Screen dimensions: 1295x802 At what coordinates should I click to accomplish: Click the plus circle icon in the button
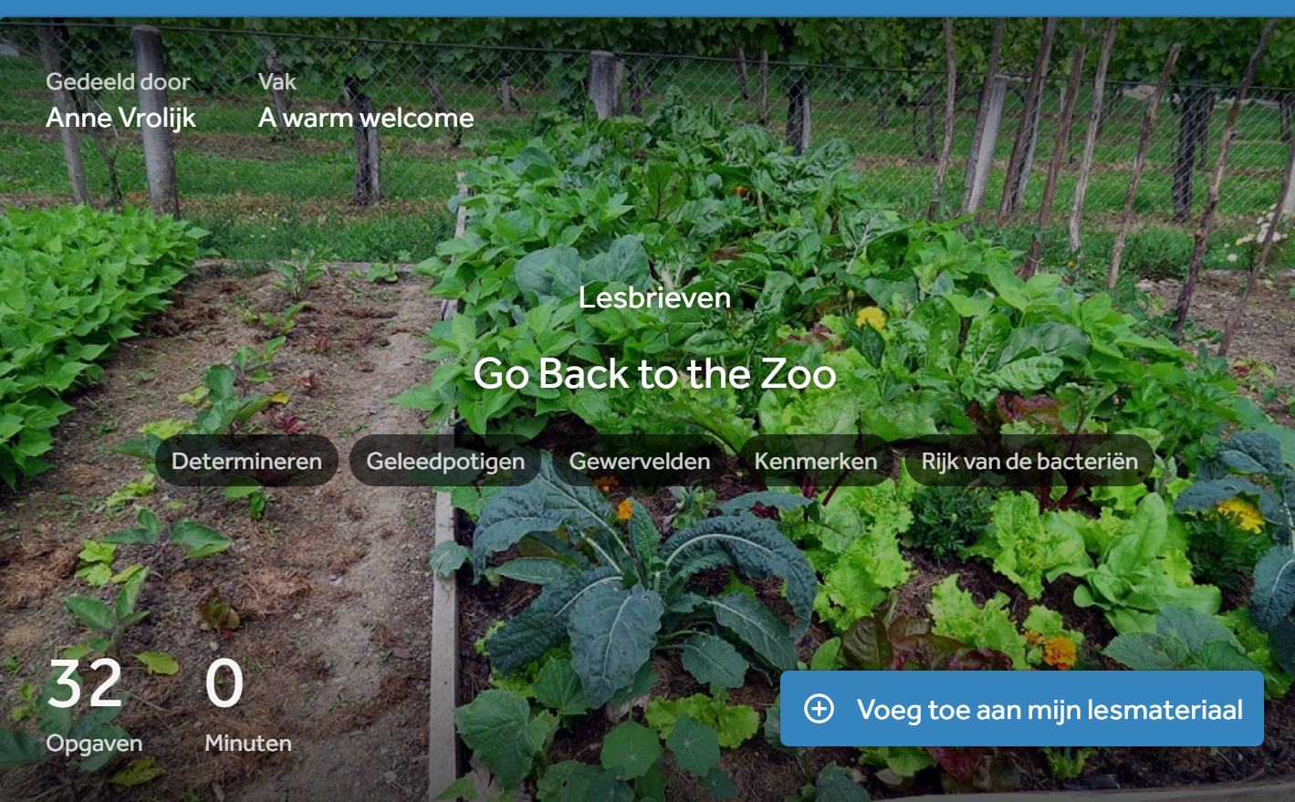point(819,709)
